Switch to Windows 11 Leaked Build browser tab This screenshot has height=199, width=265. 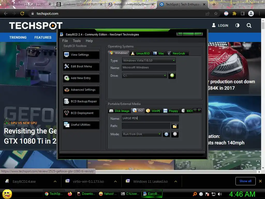click(x=79, y=4)
